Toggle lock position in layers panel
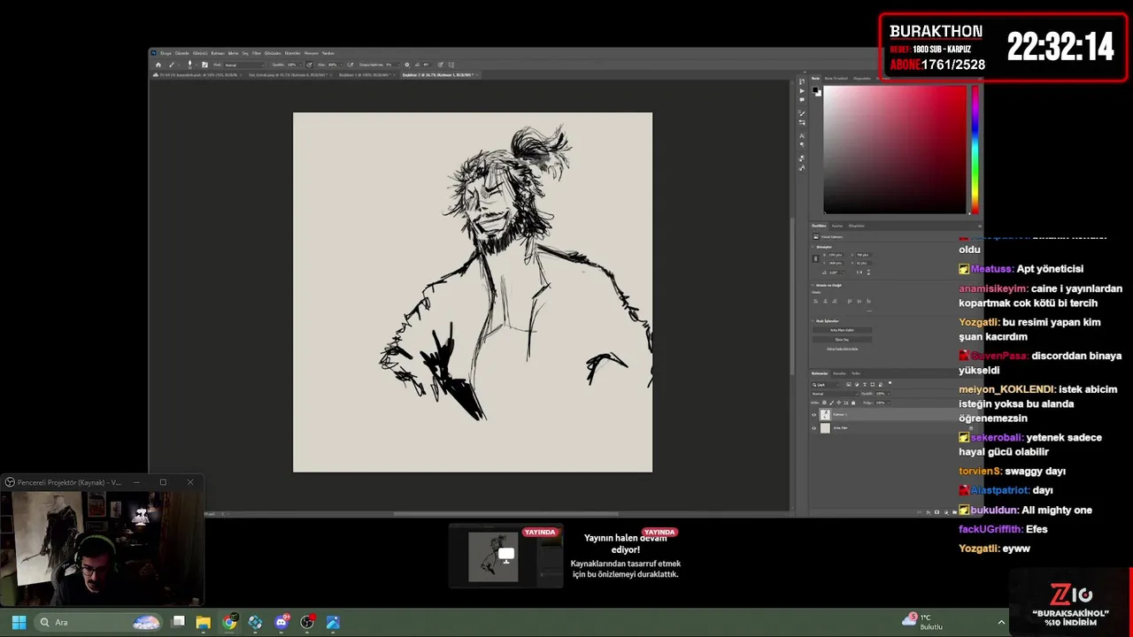Image resolution: width=1133 pixels, height=637 pixels. 839,403
